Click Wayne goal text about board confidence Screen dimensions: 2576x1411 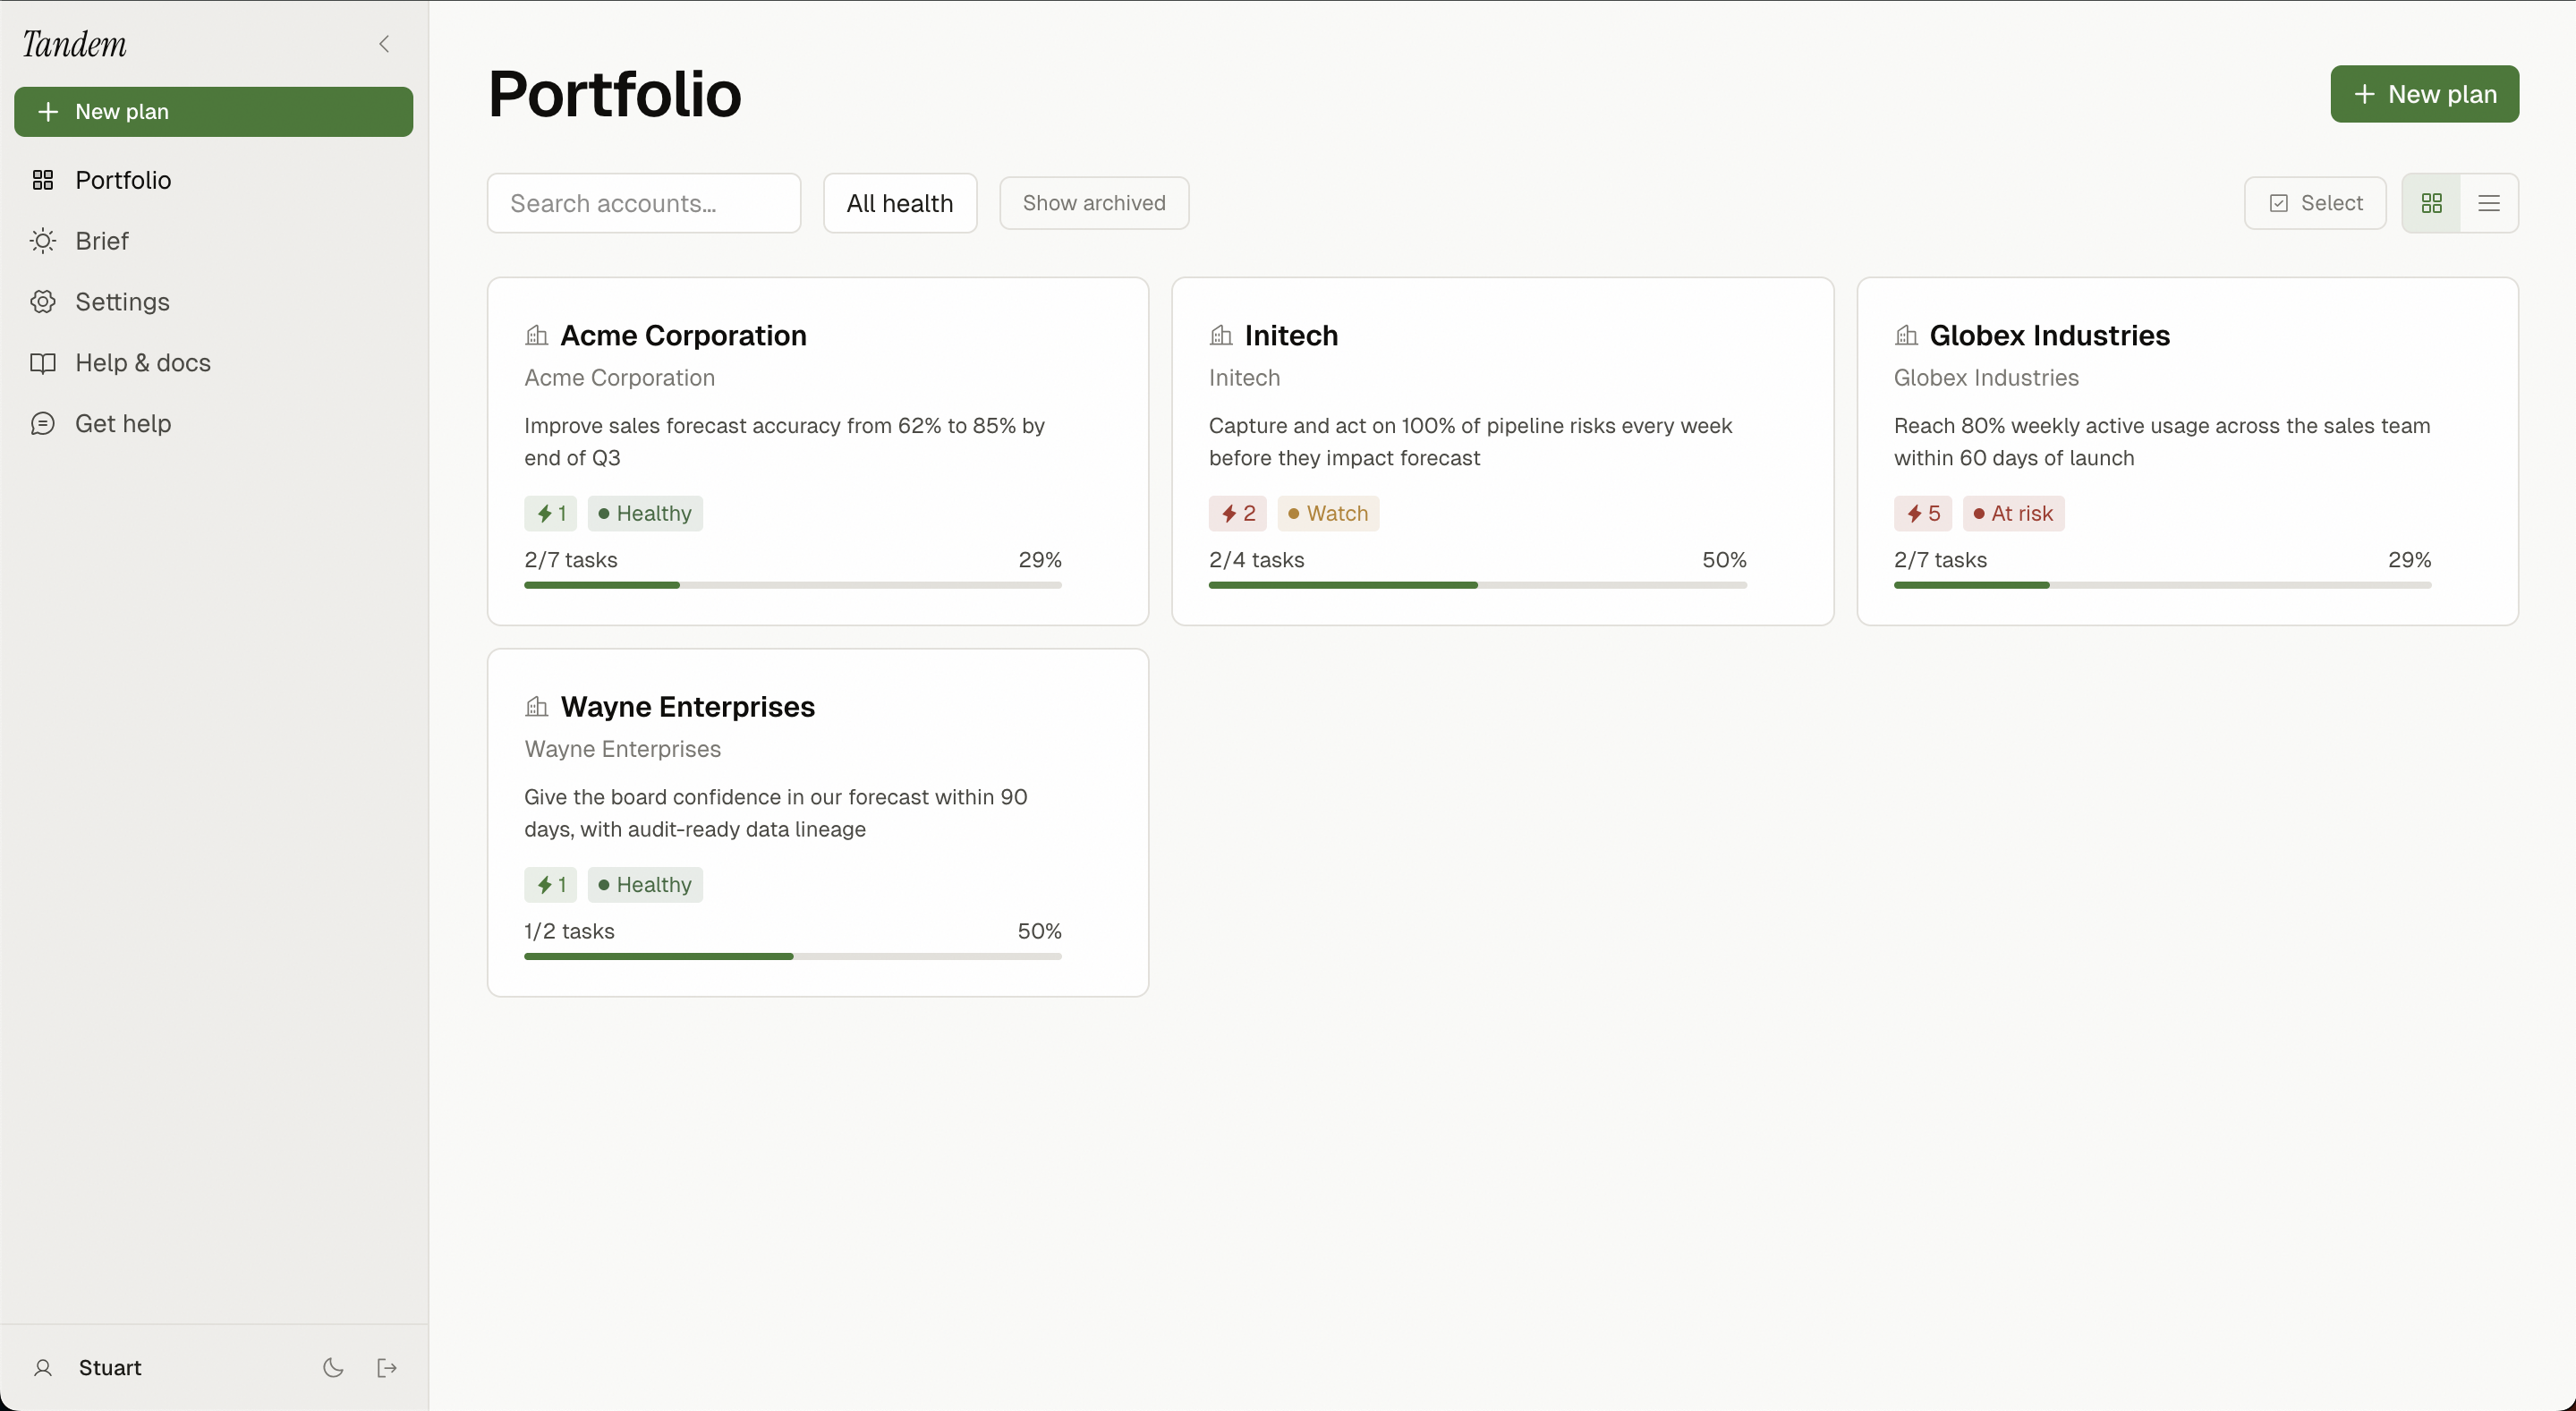[775, 813]
